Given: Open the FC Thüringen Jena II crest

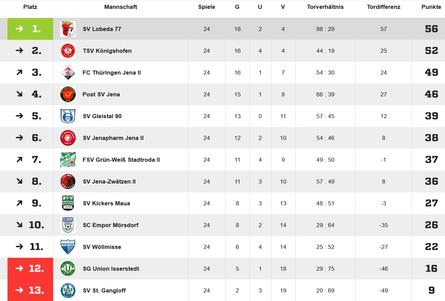Looking at the screenshot, I should click(x=68, y=73).
